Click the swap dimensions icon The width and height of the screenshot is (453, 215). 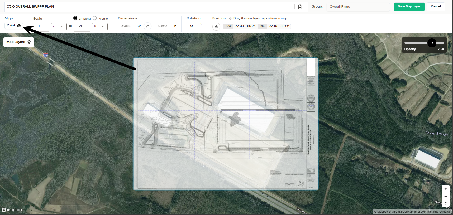(x=147, y=26)
